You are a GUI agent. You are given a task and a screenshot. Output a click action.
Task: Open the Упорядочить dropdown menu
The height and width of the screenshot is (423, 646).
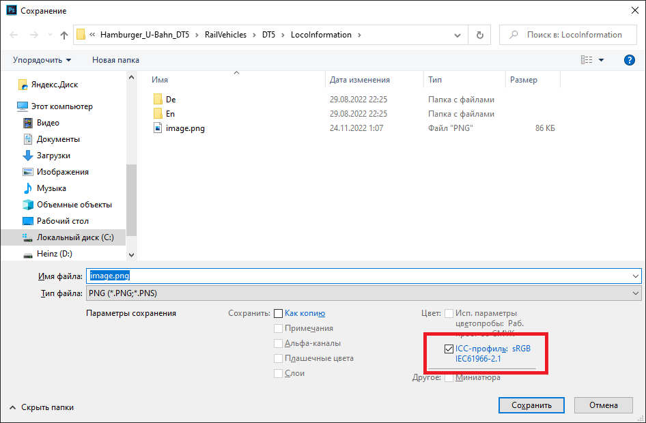click(x=42, y=60)
